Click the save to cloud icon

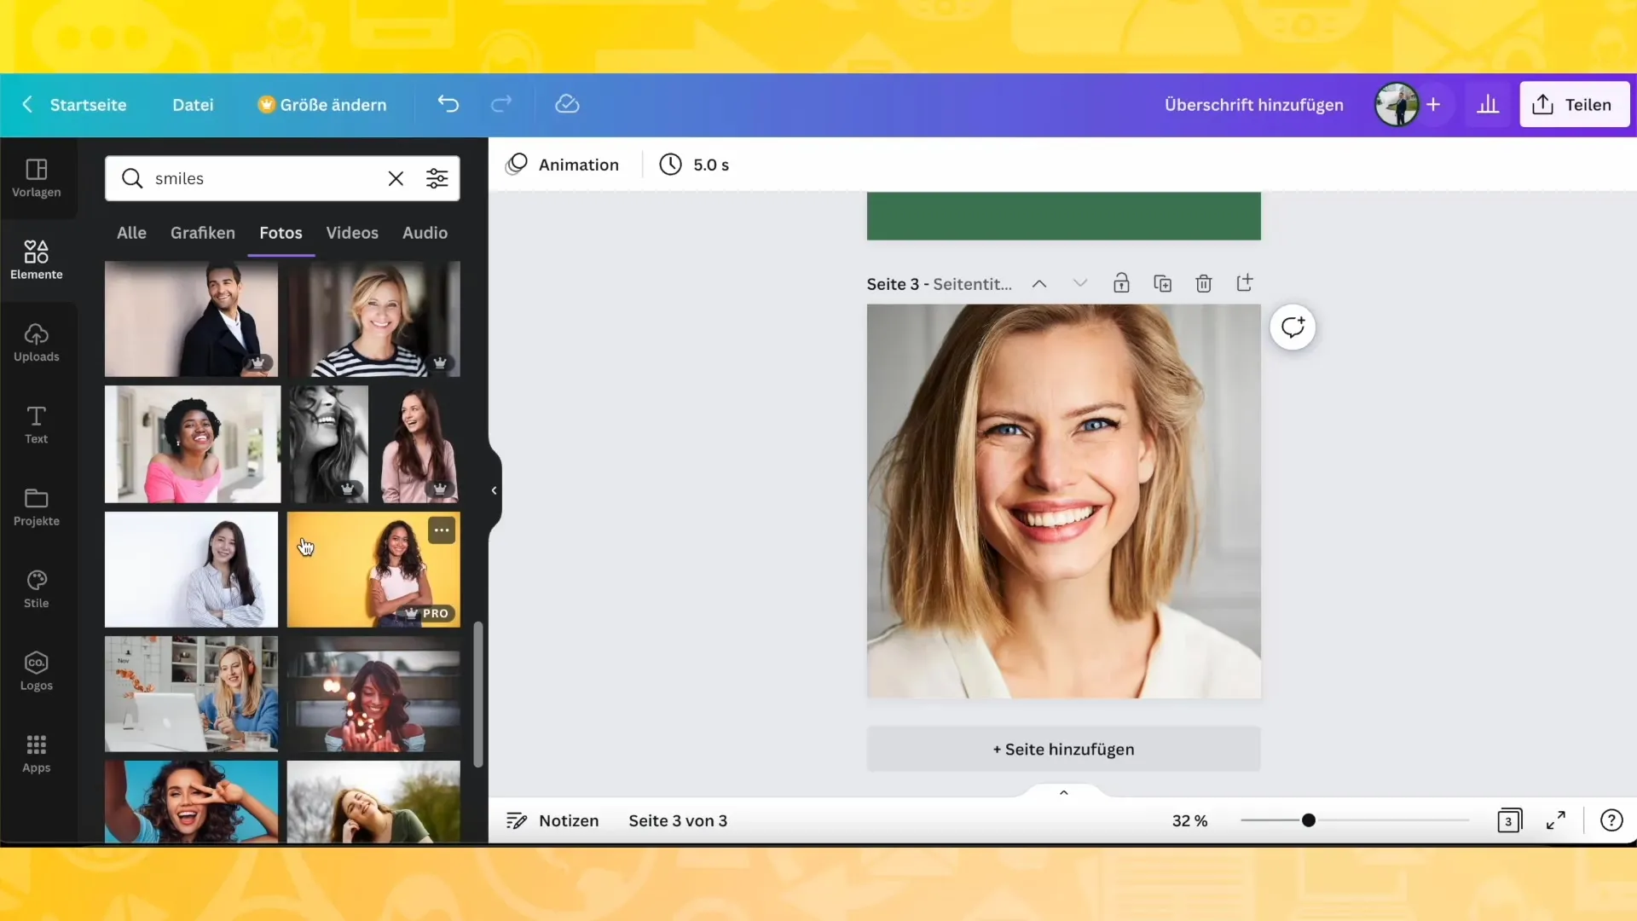pos(568,103)
